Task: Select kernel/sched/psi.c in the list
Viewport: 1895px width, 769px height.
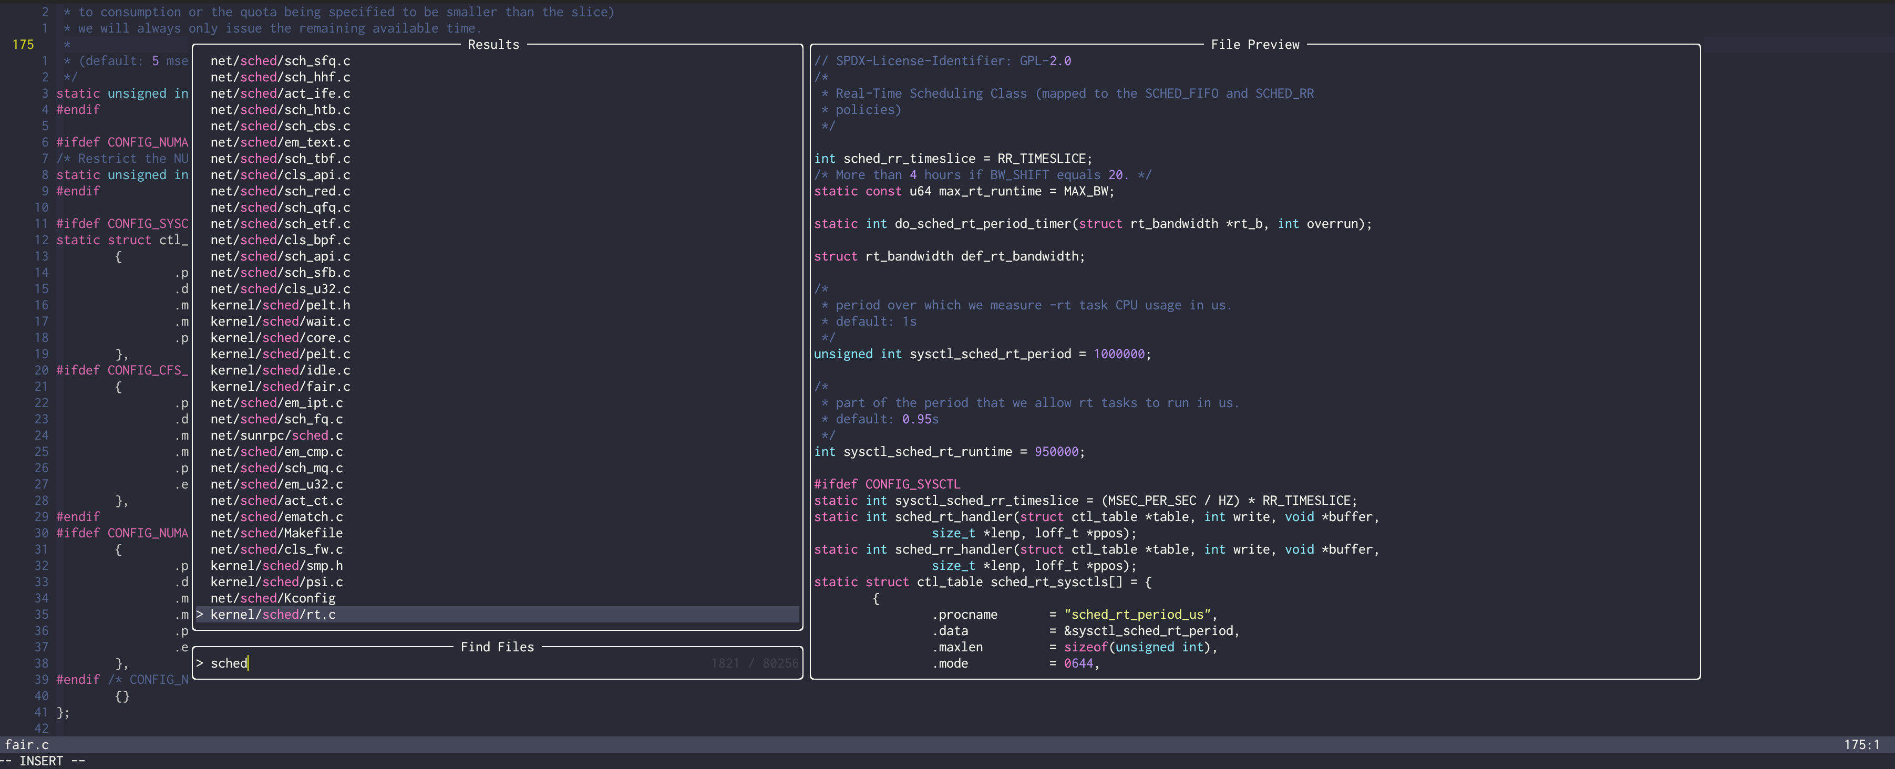Action: (x=276, y=581)
